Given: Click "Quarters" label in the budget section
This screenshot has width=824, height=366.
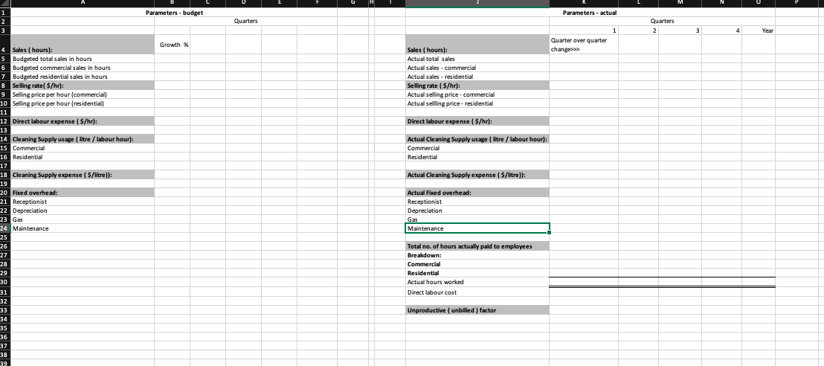Looking at the screenshot, I should tap(245, 21).
